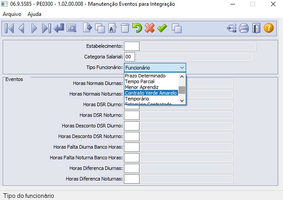The width and height of the screenshot is (283, 200).
Task: Select Tempo Parcial option
Action: click(151, 81)
